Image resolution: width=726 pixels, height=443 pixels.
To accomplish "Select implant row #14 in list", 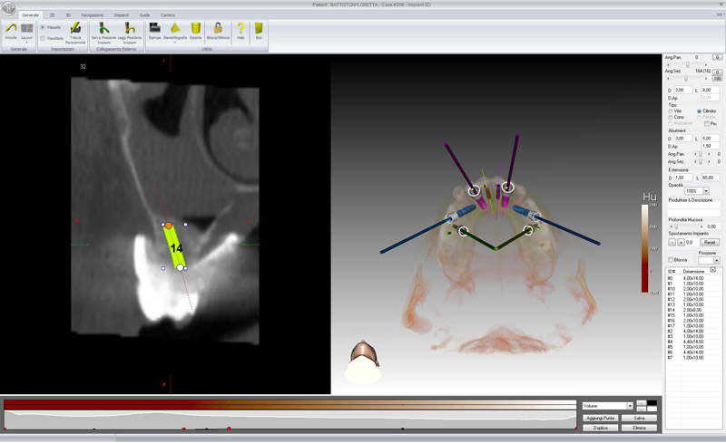I will 690,309.
